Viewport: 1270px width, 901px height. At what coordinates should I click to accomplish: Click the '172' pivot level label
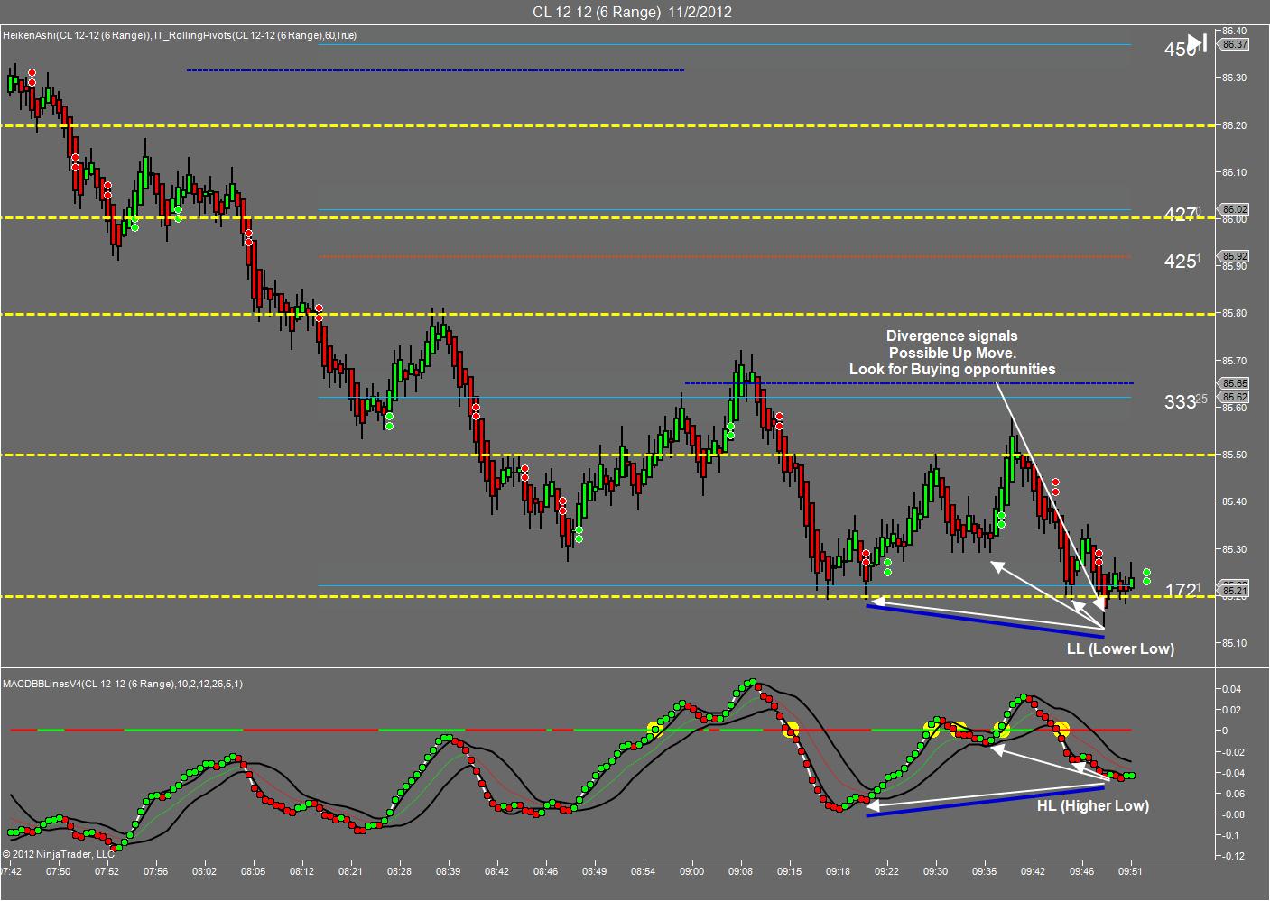(x=1182, y=590)
